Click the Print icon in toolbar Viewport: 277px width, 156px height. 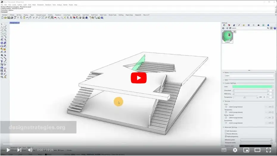pos(12,17)
